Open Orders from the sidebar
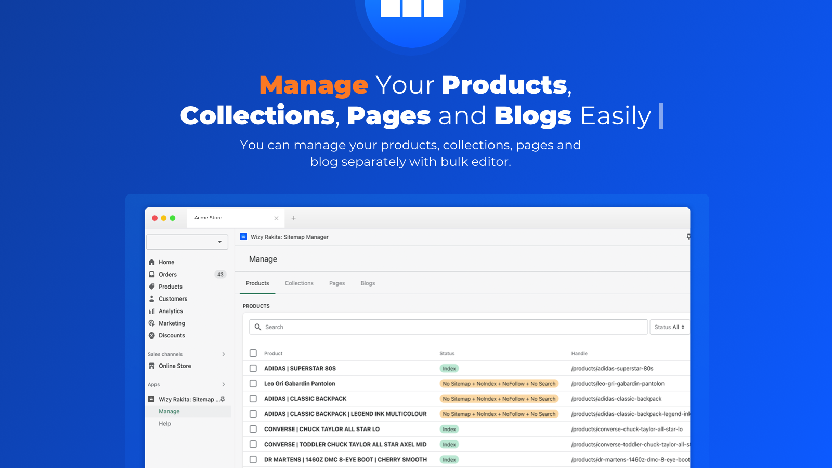 (167, 274)
